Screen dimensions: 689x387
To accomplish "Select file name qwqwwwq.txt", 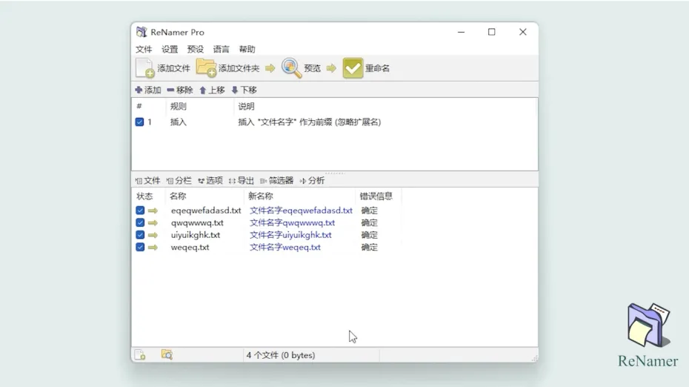I will pyautogui.click(x=197, y=223).
